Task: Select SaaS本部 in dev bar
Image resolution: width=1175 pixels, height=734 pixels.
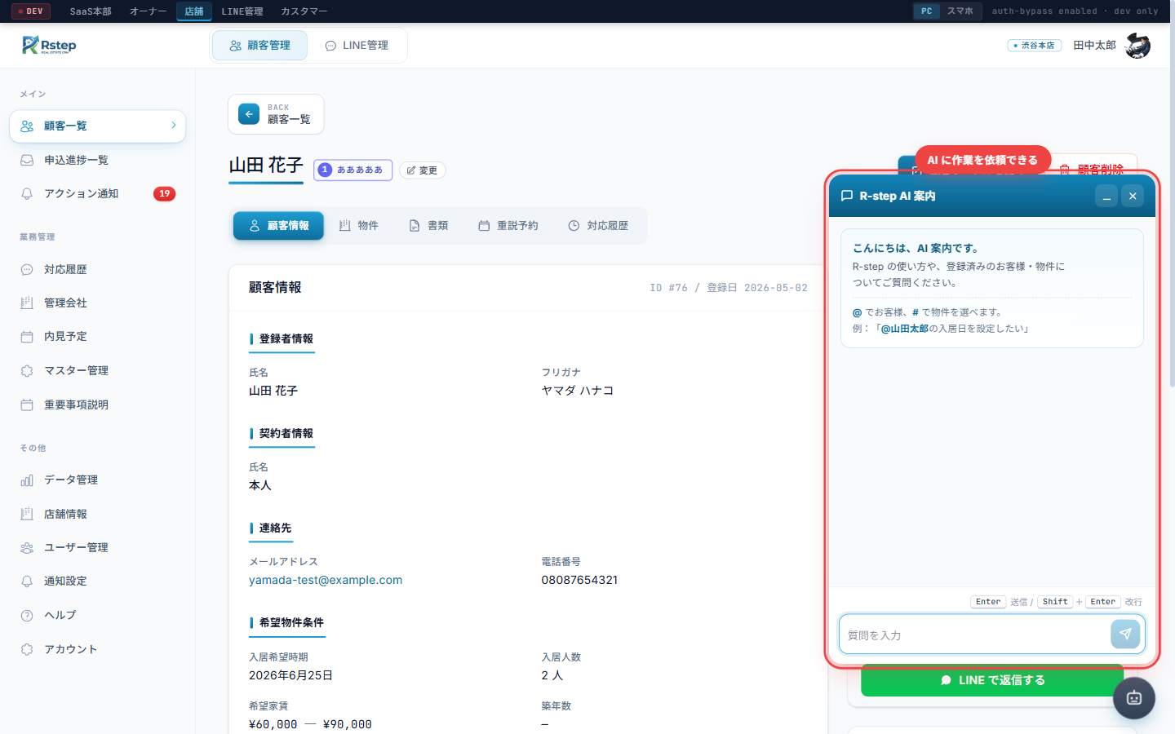Action: [91, 11]
